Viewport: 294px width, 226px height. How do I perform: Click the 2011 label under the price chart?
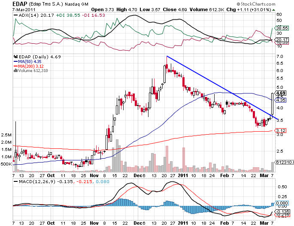click(x=183, y=175)
